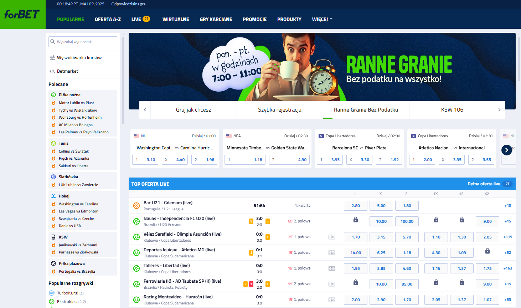Switch to Szybka rejestracja banner tab
The image size is (521, 308).
pos(280,110)
